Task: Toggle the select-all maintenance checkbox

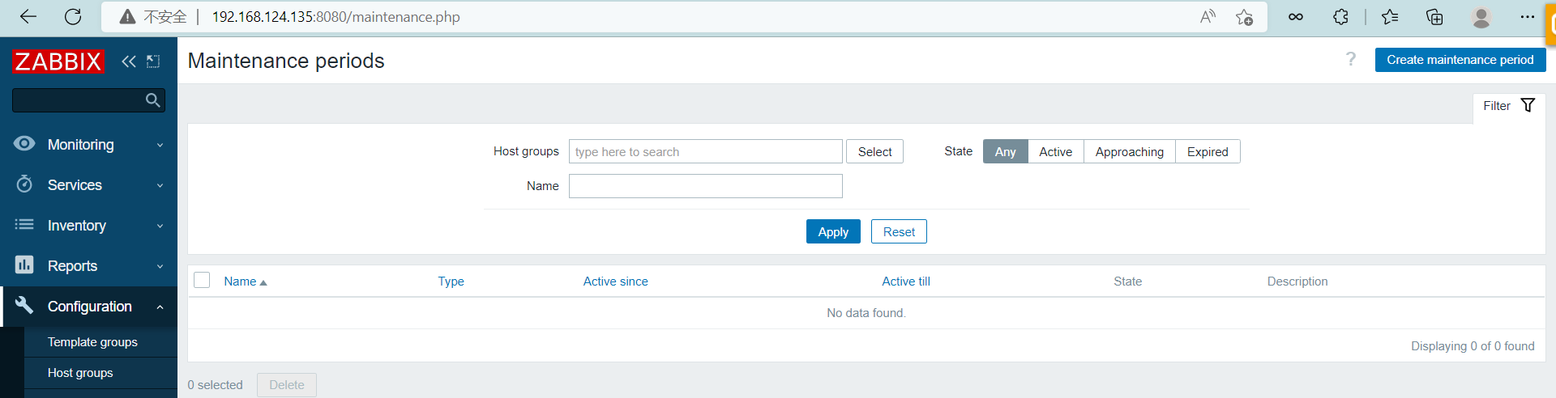Action: tap(203, 280)
